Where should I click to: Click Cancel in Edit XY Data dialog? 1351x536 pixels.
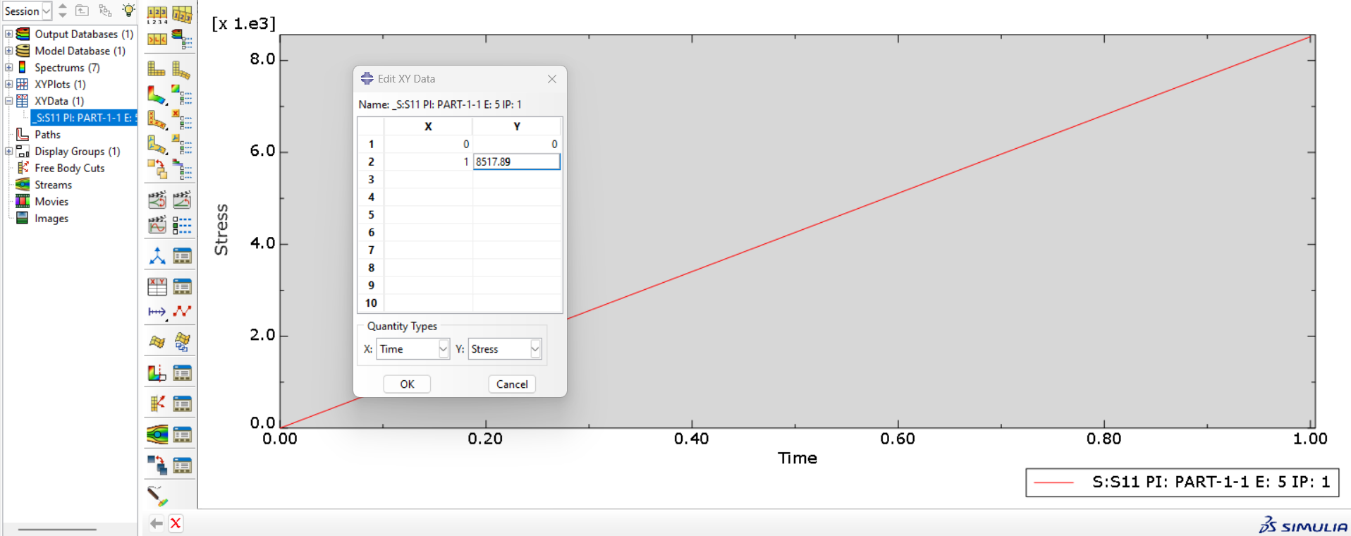tap(512, 384)
